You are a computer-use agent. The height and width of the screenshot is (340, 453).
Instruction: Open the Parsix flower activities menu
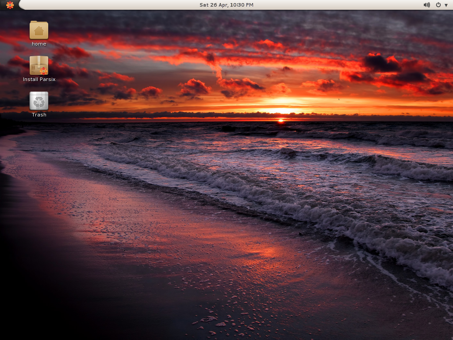point(10,5)
